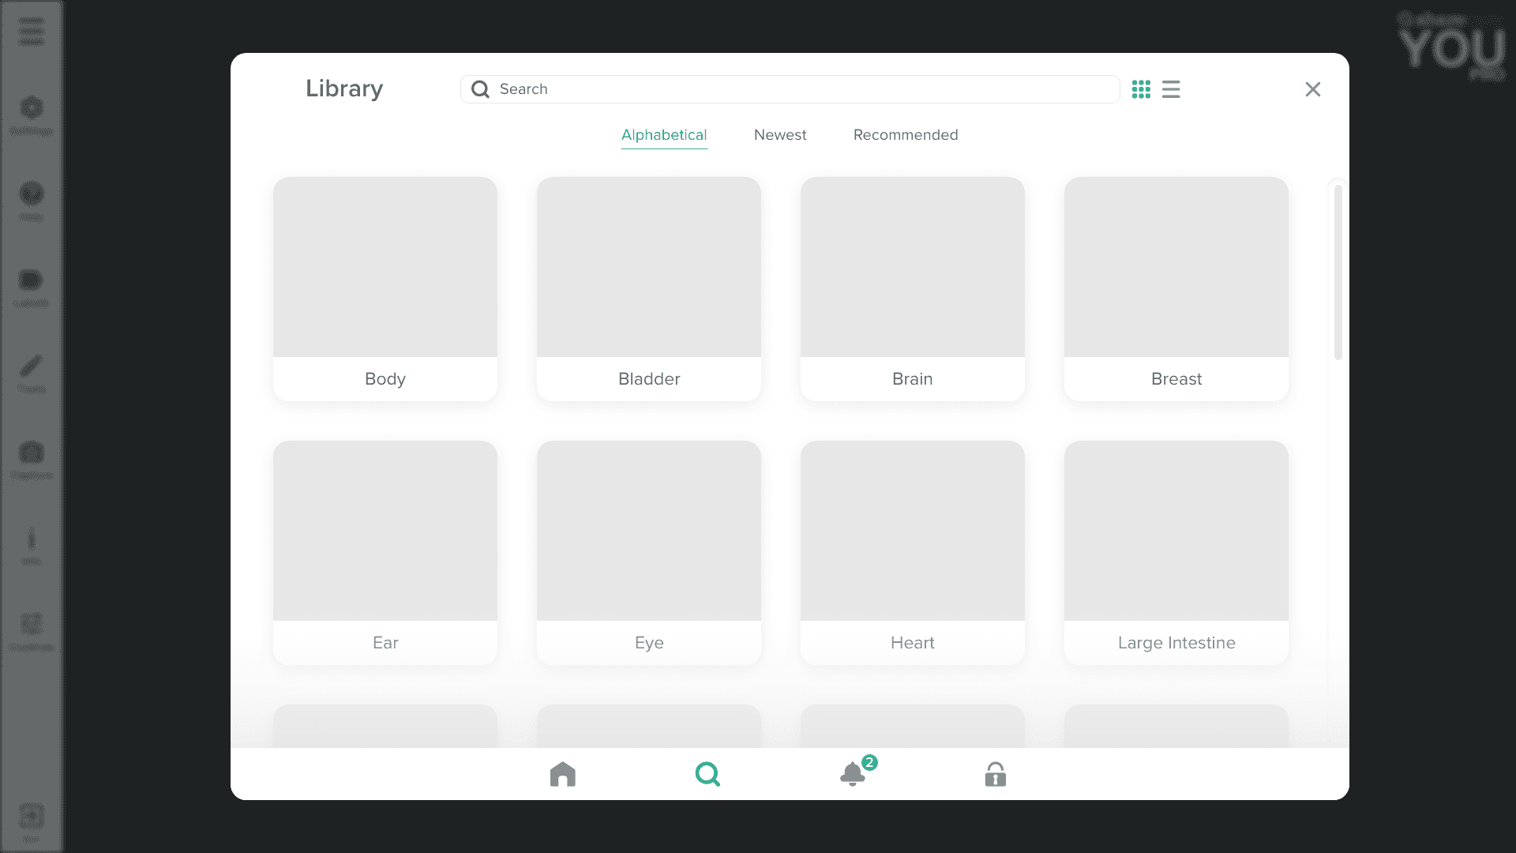Switch to list view layout
Image resolution: width=1516 pixels, height=853 pixels.
pyautogui.click(x=1171, y=89)
